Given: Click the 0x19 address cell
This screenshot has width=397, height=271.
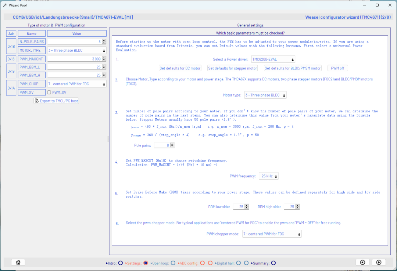Looking at the screenshot, I should coord(11,71).
